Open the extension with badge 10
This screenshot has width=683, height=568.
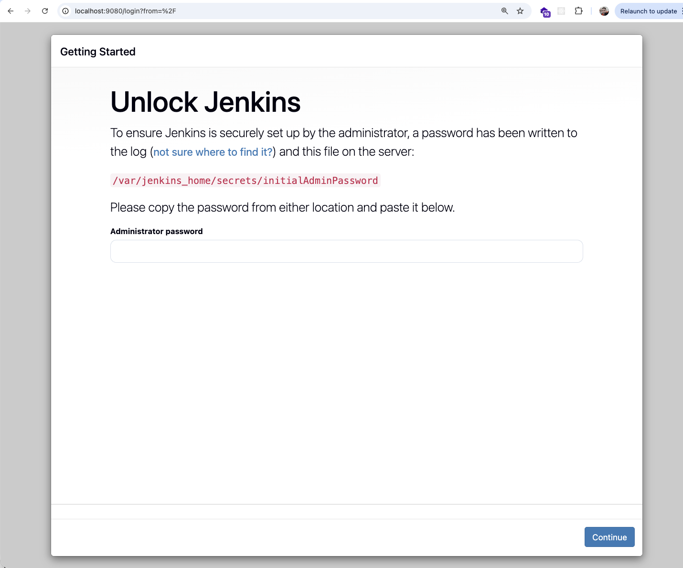pyautogui.click(x=544, y=11)
